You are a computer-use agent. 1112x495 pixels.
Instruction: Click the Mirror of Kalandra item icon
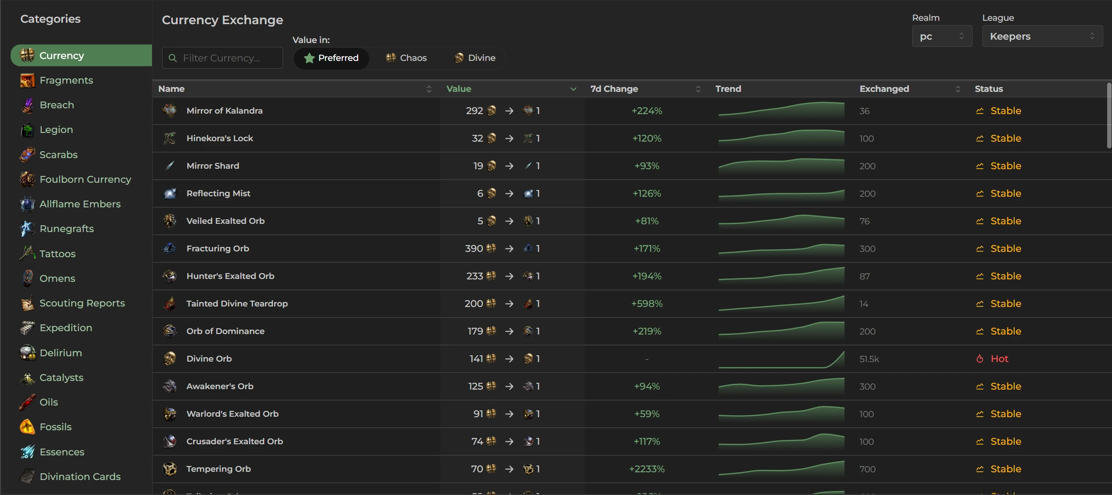(x=169, y=111)
